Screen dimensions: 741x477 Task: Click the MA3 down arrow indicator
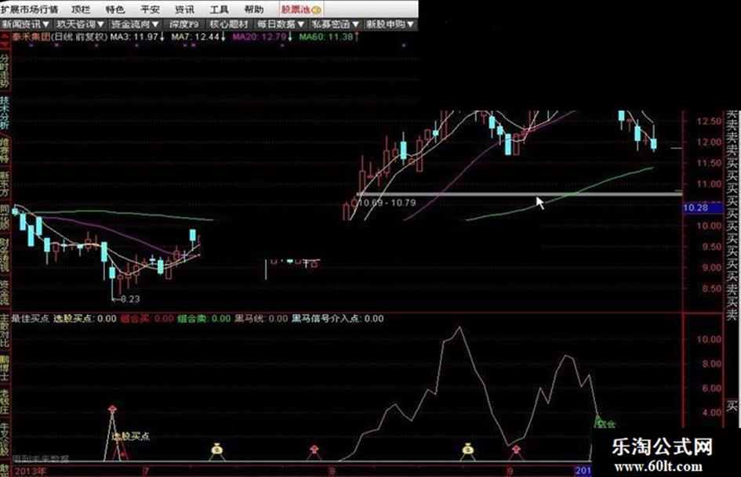[x=162, y=36]
